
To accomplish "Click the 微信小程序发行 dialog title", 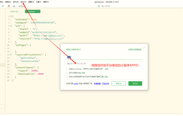I will click(x=74, y=49).
